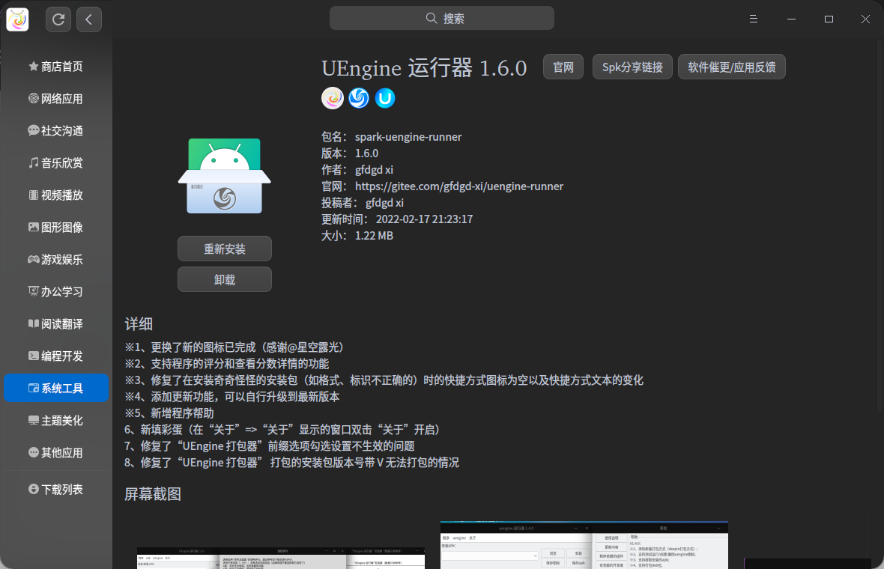Click the blue U tag badge icon
Viewport: 884px width, 569px height.
(385, 98)
